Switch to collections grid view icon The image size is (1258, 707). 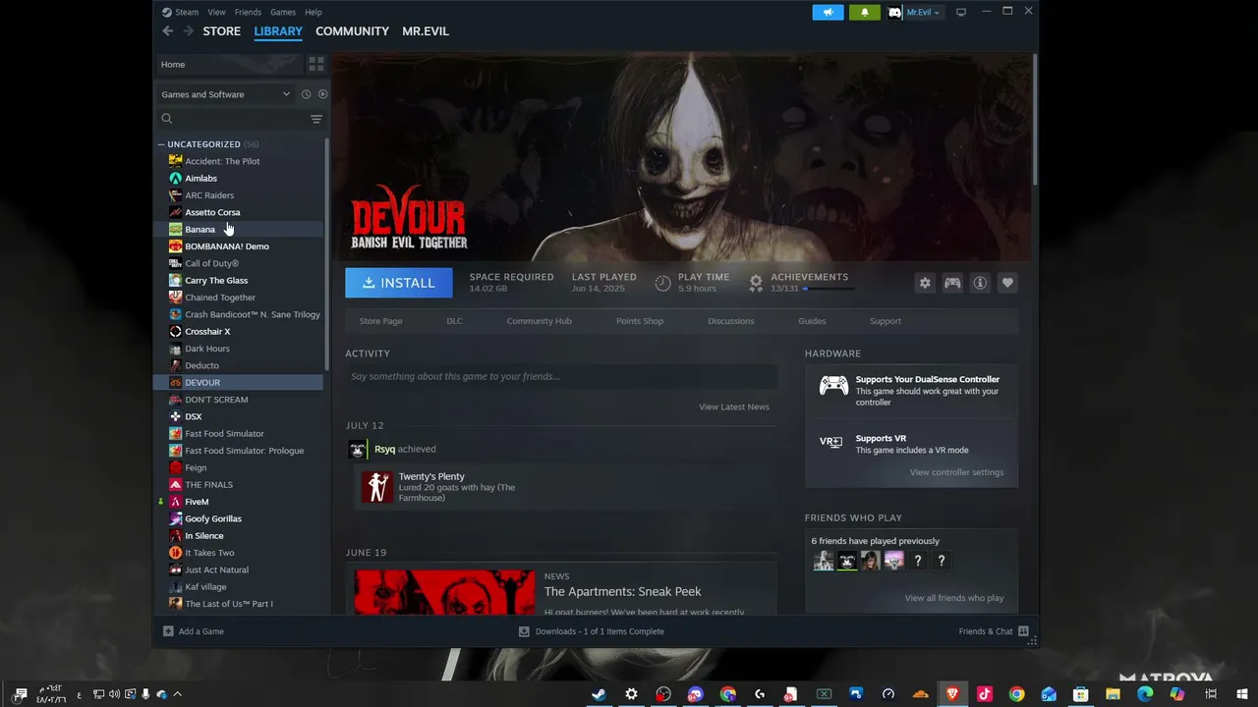[316, 64]
